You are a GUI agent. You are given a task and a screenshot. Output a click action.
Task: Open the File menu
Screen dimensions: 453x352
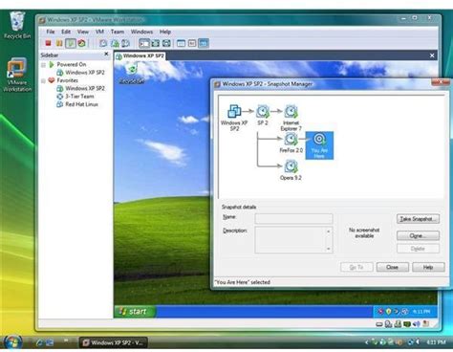tap(51, 32)
